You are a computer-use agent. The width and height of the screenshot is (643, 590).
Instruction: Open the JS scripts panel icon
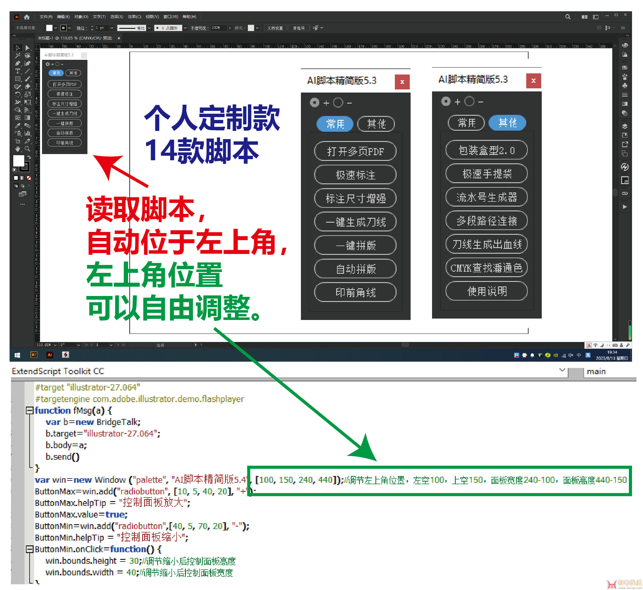(x=625, y=180)
